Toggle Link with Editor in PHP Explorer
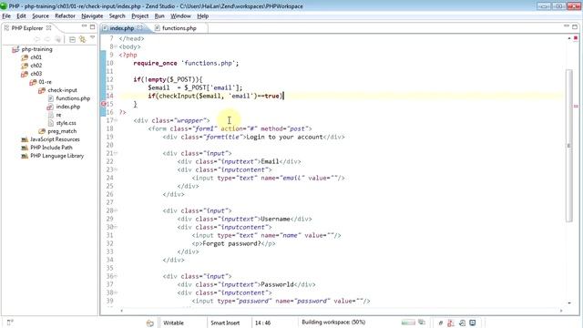The height and width of the screenshot is (328, 583). pyautogui.click(x=82, y=39)
